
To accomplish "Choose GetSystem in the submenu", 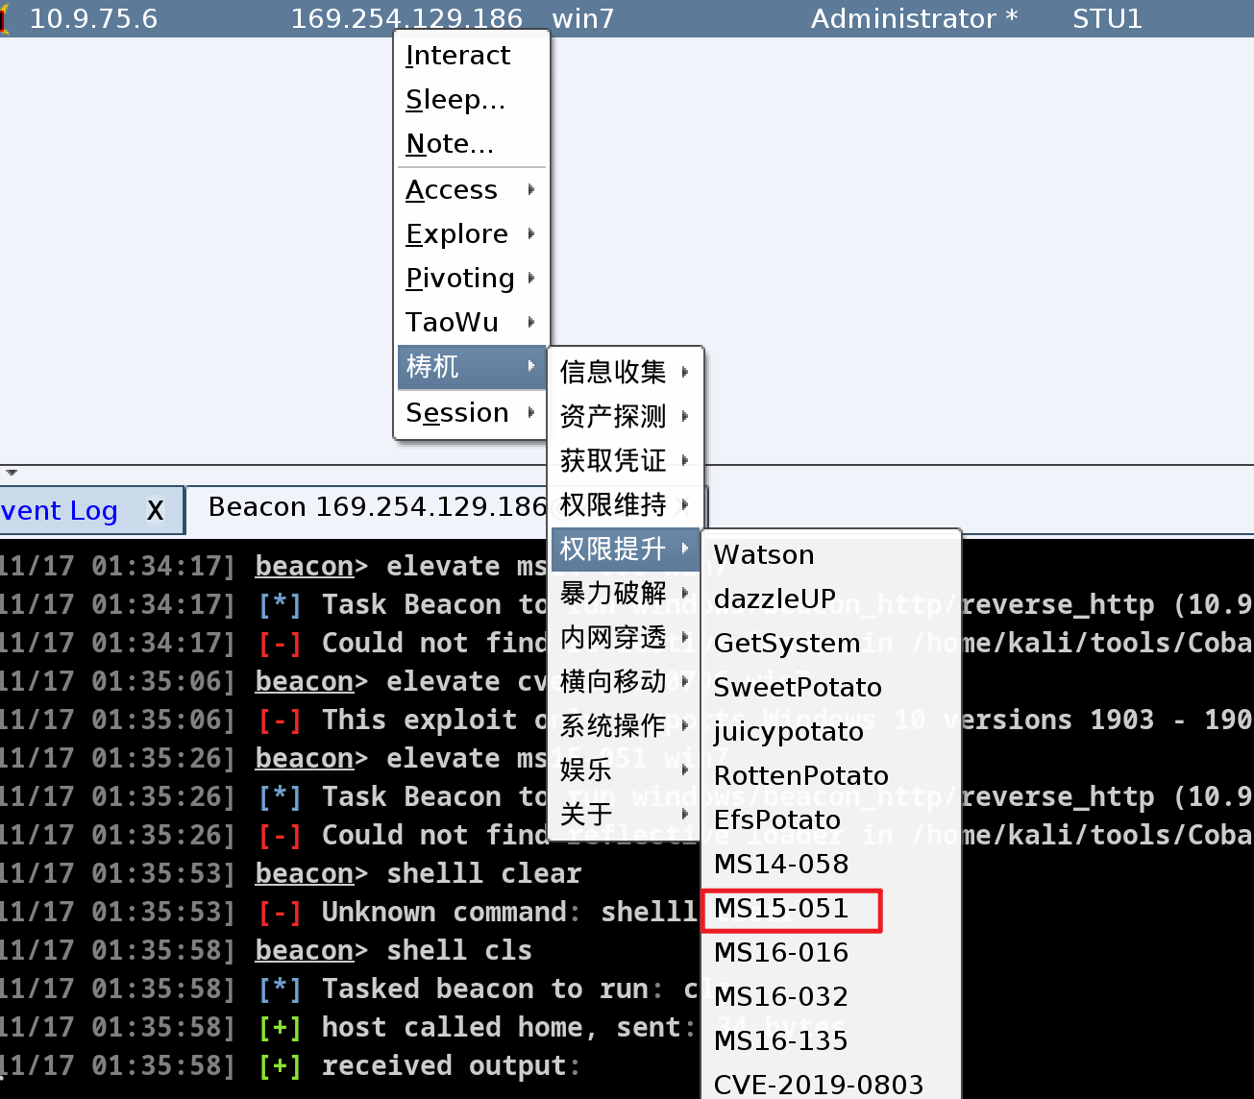I will click(831, 644).
